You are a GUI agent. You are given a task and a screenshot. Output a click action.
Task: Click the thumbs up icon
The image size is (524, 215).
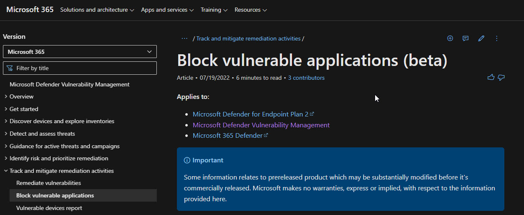pyautogui.click(x=491, y=77)
